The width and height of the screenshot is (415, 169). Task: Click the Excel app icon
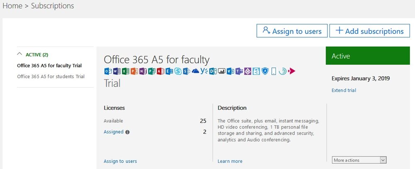pos(126,71)
